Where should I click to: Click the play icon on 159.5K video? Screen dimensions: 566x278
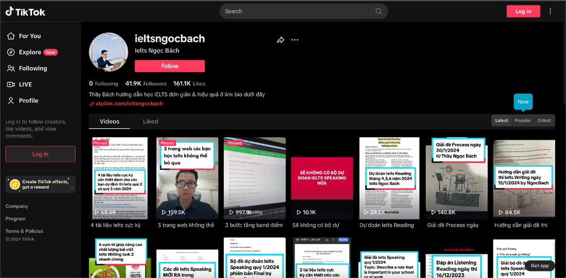point(164,212)
